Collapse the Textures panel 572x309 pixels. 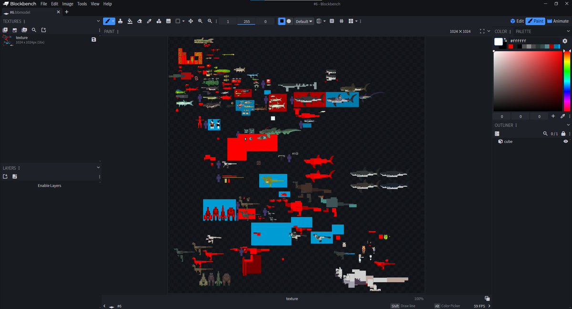tap(98, 21)
